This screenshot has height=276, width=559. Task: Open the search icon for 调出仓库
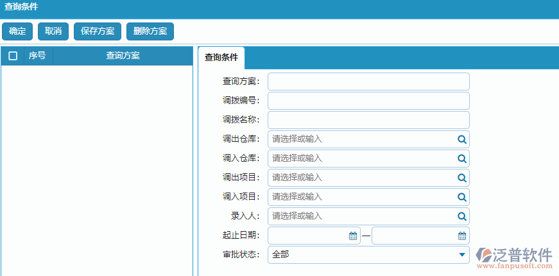click(x=462, y=139)
